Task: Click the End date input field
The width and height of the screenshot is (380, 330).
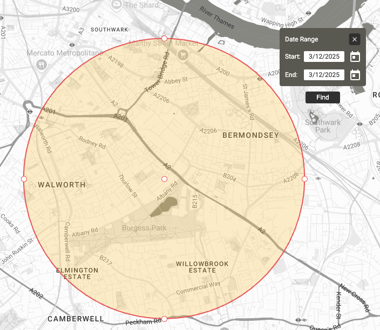Action: pos(324,75)
